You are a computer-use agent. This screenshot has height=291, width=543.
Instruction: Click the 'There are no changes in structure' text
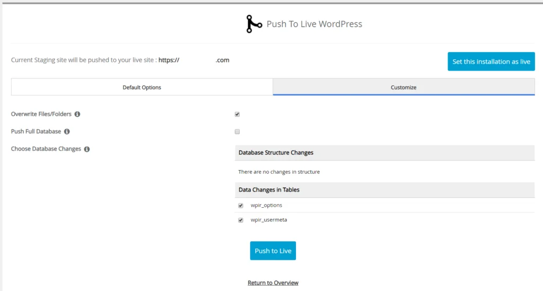[279, 172]
